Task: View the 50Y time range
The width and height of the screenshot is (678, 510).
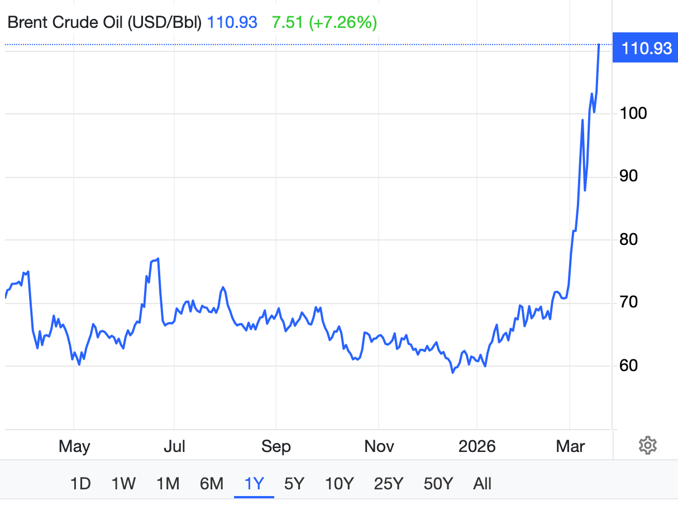Action: click(x=438, y=483)
